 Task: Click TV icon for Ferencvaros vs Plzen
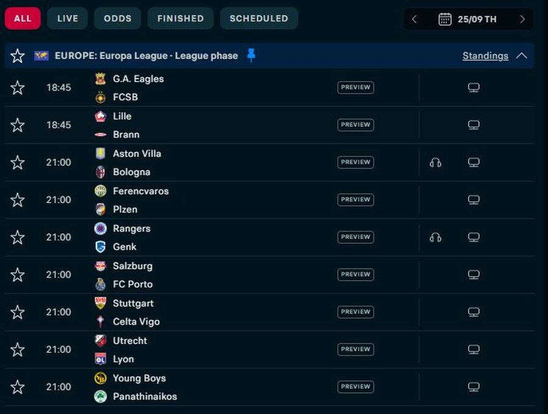point(474,199)
